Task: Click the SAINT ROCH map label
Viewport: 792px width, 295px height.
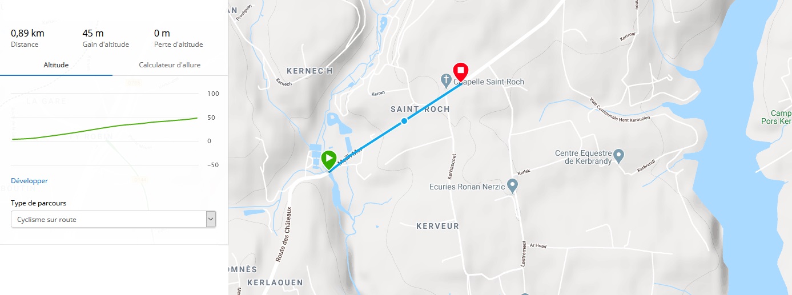Action: (x=420, y=109)
